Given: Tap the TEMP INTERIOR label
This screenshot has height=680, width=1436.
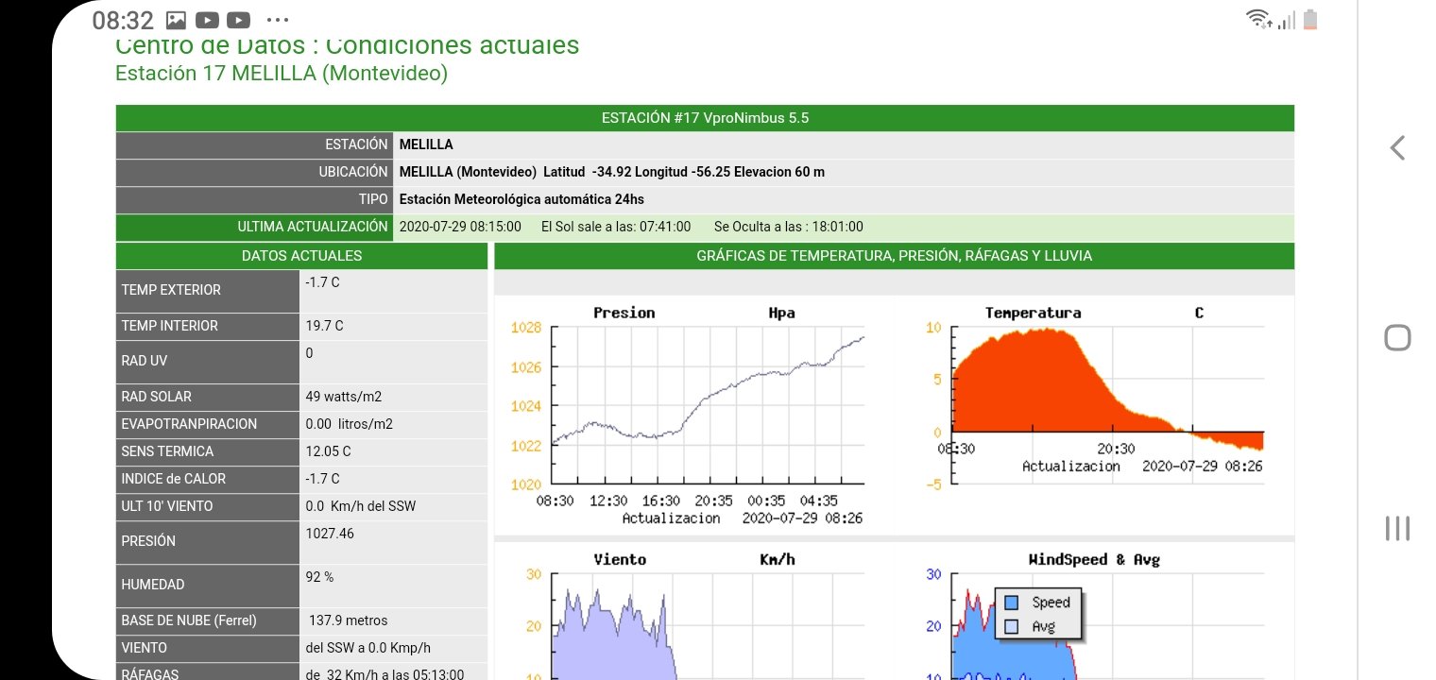Looking at the screenshot, I should pyautogui.click(x=208, y=326).
